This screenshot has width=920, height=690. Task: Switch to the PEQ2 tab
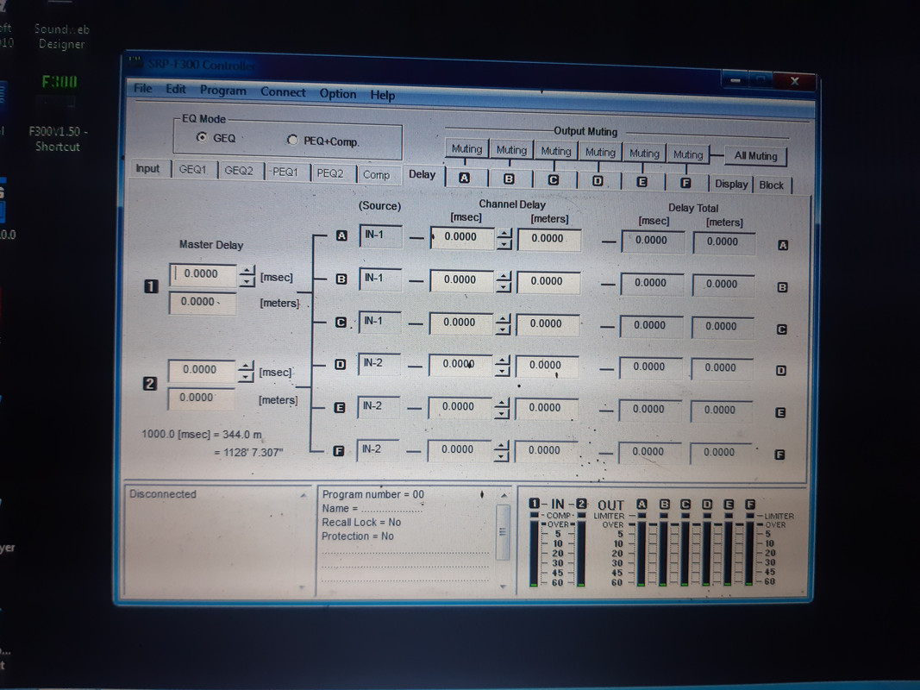tap(330, 173)
